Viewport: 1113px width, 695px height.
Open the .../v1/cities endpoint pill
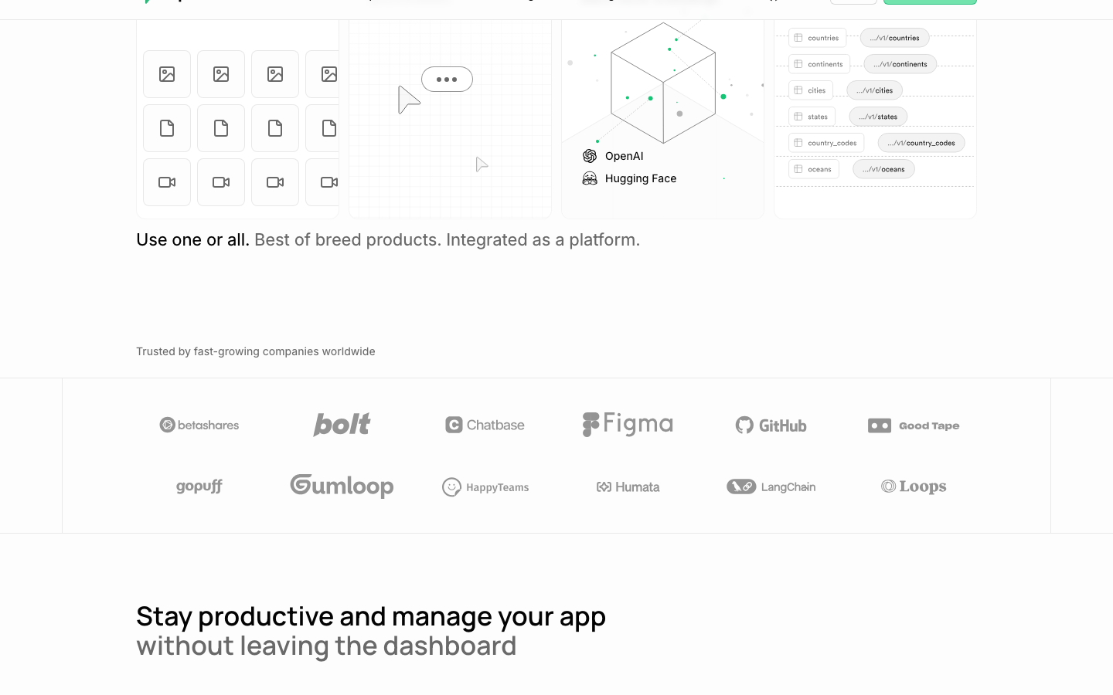(874, 90)
